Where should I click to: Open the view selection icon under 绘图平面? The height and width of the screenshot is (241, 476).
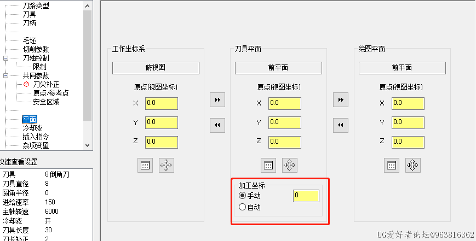392,166
